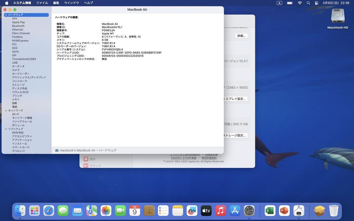Screen dimensions: 354x221
Task: Launch Microsoft Excel from the Dock
Action: [270, 211]
